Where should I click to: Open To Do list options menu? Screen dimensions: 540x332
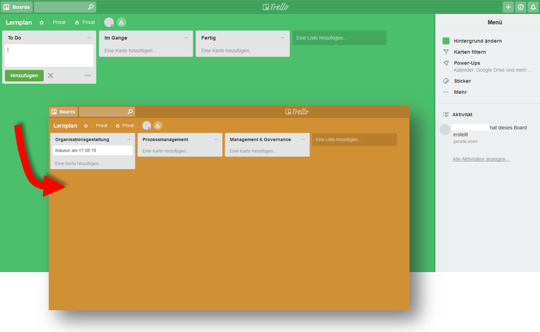point(89,38)
